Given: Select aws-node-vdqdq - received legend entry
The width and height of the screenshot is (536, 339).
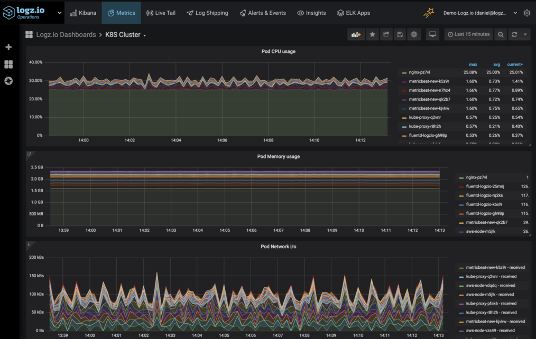Looking at the screenshot, I should coord(490,286).
